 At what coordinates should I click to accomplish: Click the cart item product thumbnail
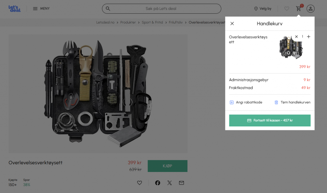click(291, 47)
